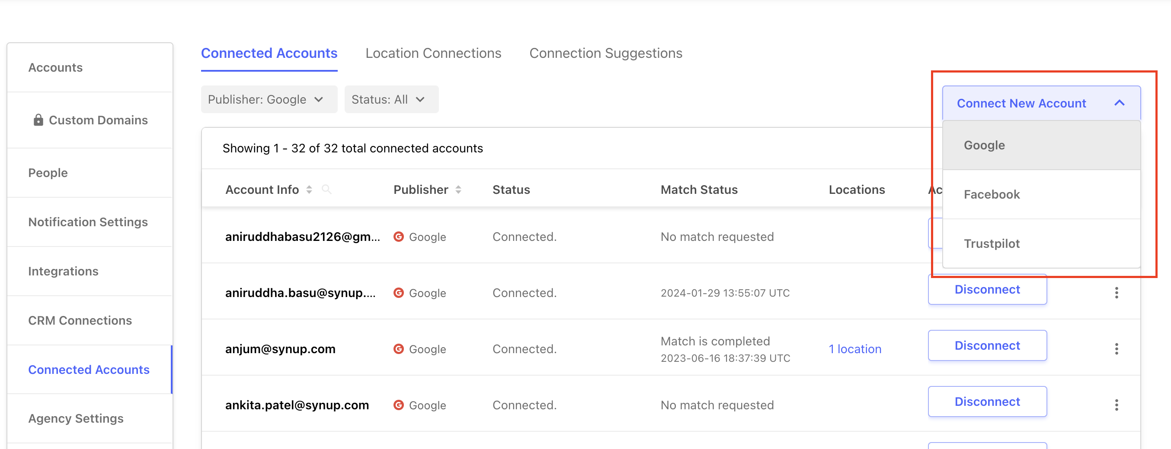Click Google logo in aniruddhabasu2126 row
Image resolution: width=1171 pixels, height=449 pixels.
[398, 237]
